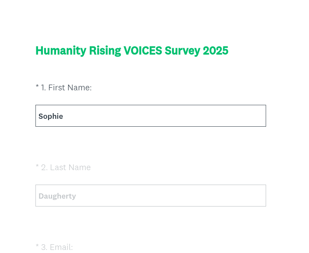Screen dimensions: 309x253
Task: Click the First Name input field
Action: [x=151, y=116]
